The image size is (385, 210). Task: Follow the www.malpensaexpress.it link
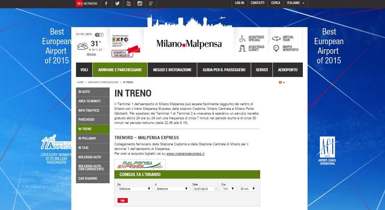185,154
